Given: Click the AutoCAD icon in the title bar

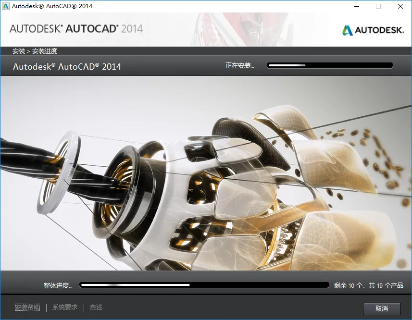Looking at the screenshot, I should click(x=5, y=6).
